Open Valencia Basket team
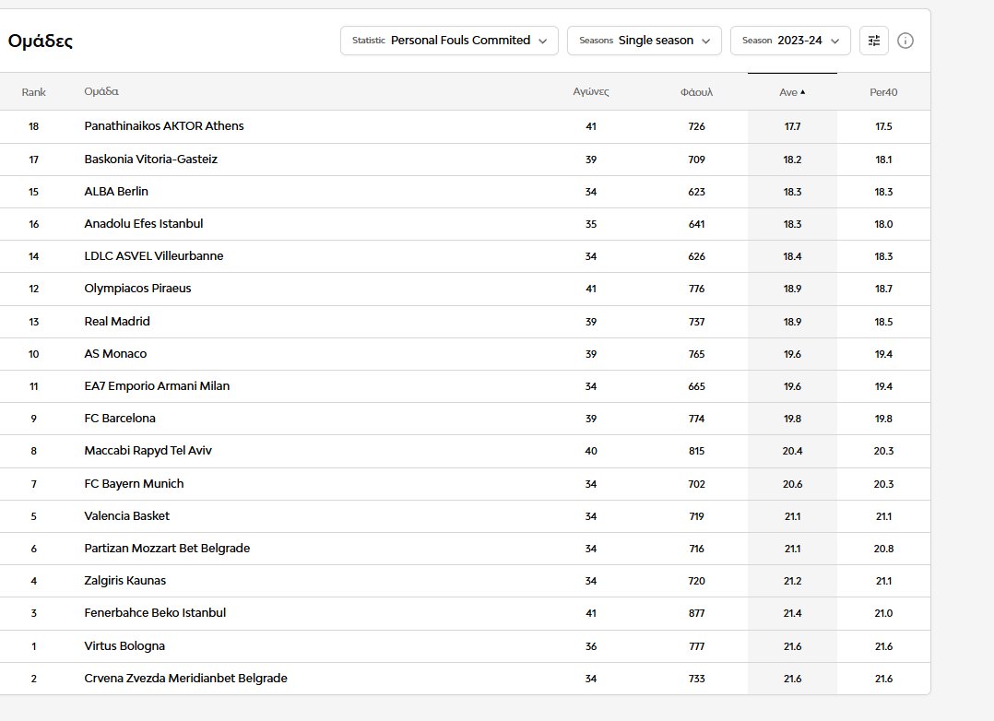994x721 pixels. 127,515
